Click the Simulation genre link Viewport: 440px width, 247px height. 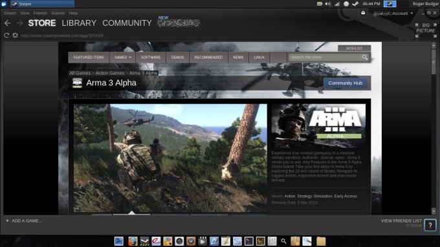pos(323,196)
